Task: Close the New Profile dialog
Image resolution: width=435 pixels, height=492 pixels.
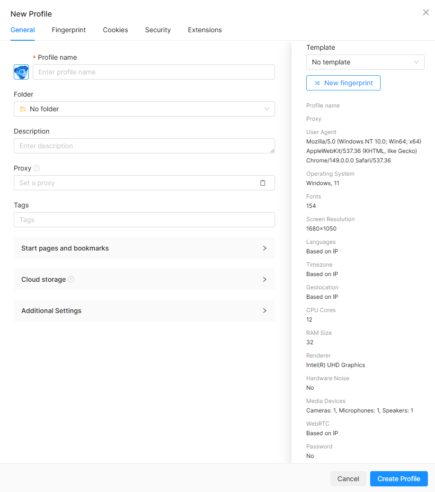Action: pyautogui.click(x=426, y=12)
